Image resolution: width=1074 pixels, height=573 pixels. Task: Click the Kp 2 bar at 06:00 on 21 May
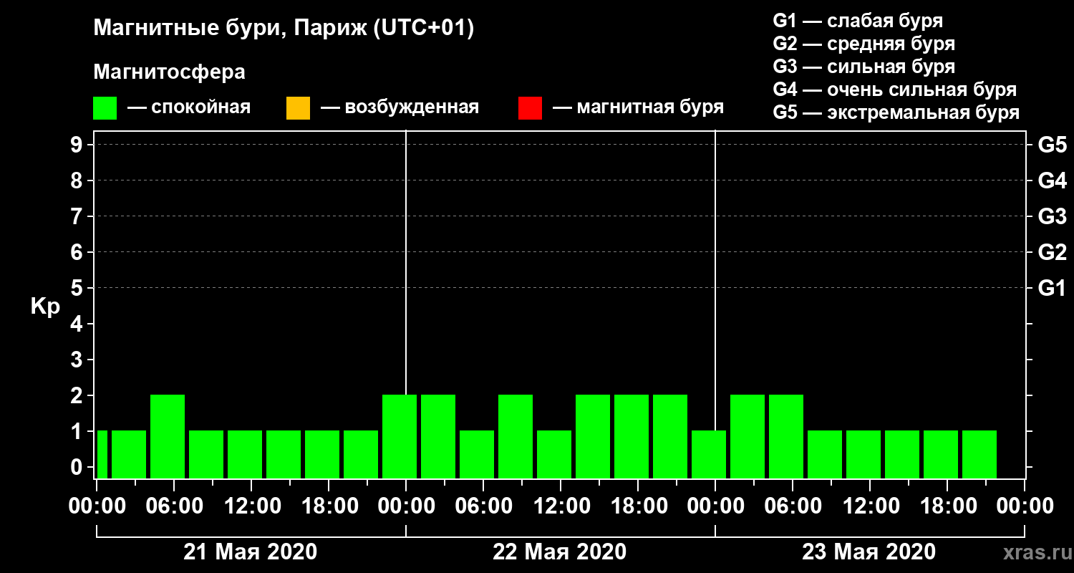168,436
